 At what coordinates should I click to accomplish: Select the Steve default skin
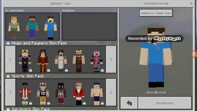pos(32,28)
